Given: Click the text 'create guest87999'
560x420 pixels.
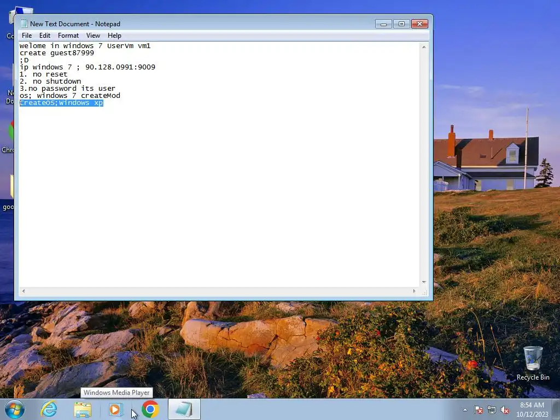Looking at the screenshot, I should (x=57, y=53).
